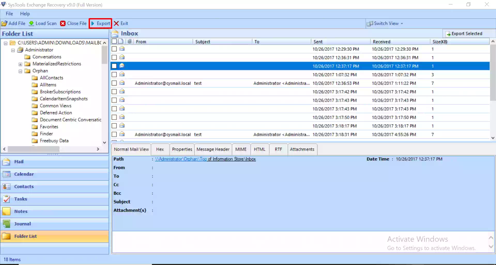Select the AllItems folder icon
Screen dimensions: 496x265
click(x=35, y=85)
